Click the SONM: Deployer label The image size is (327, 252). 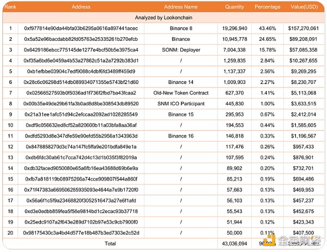click(x=180, y=49)
